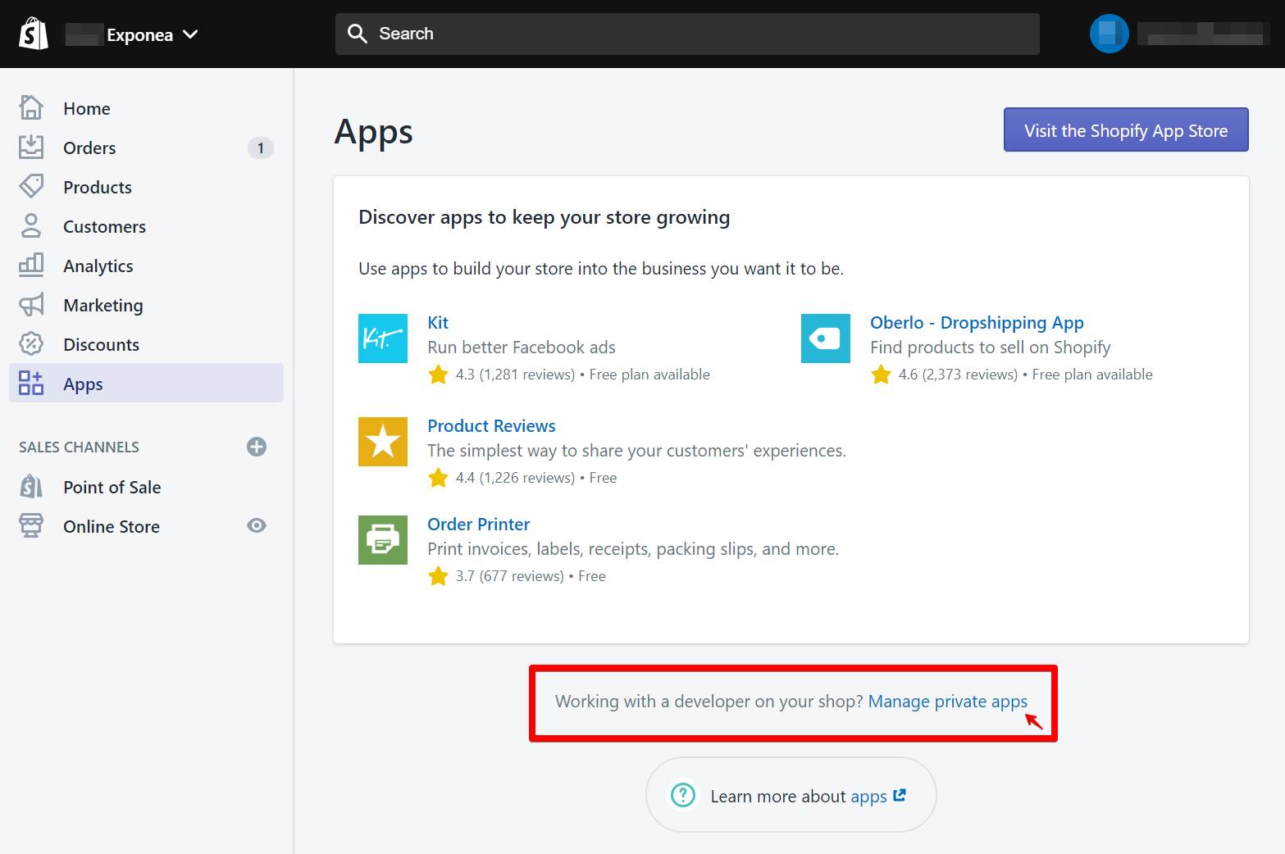Click the Order Printer logo thumbnail
The height and width of the screenshot is (854, 1285).
pyautogui.click(x=383, y=540)
